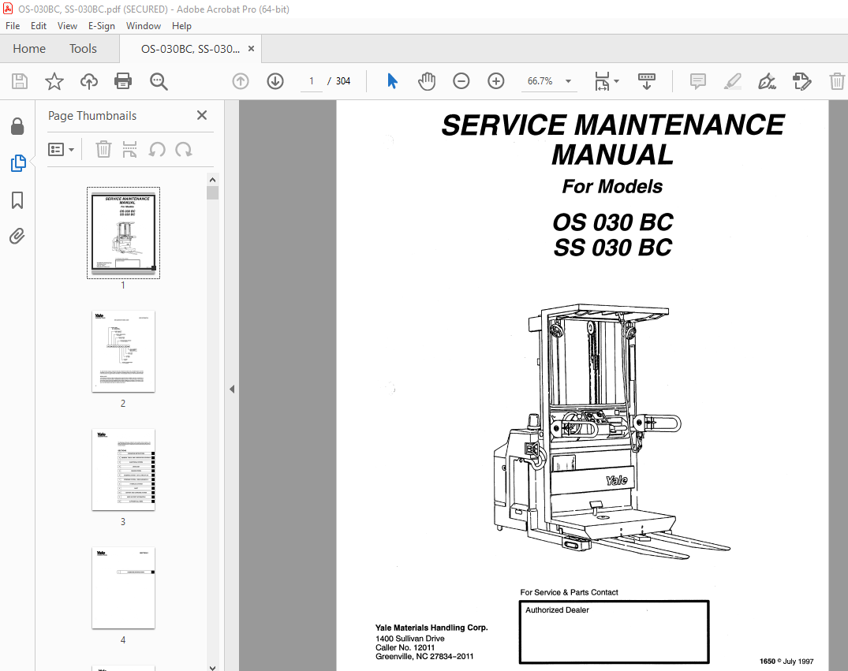
Task: Open the Help menu
Action: tap(181, 26)
